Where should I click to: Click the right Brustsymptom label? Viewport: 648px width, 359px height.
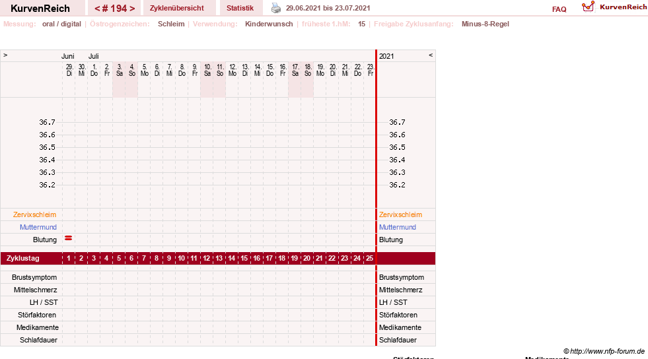pyautogui.click(x=402, y=277)
